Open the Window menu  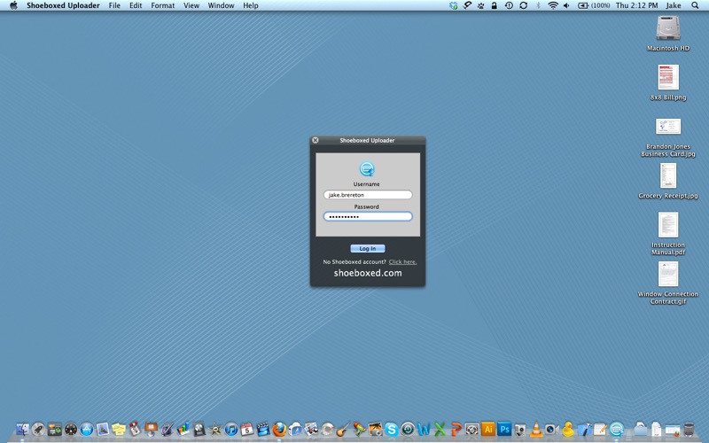221,5
